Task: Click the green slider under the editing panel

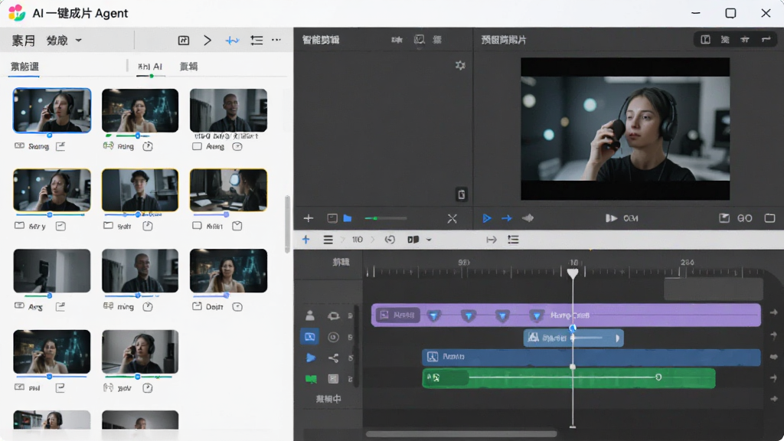Action: tap(385, 218)
